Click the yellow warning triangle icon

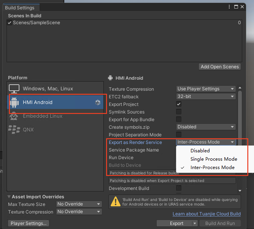pos(115,201)
